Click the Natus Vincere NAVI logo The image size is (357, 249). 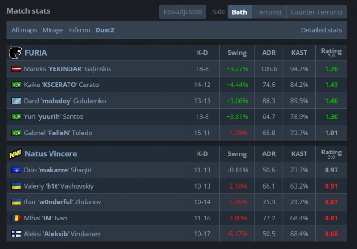(x=15, y=154)
